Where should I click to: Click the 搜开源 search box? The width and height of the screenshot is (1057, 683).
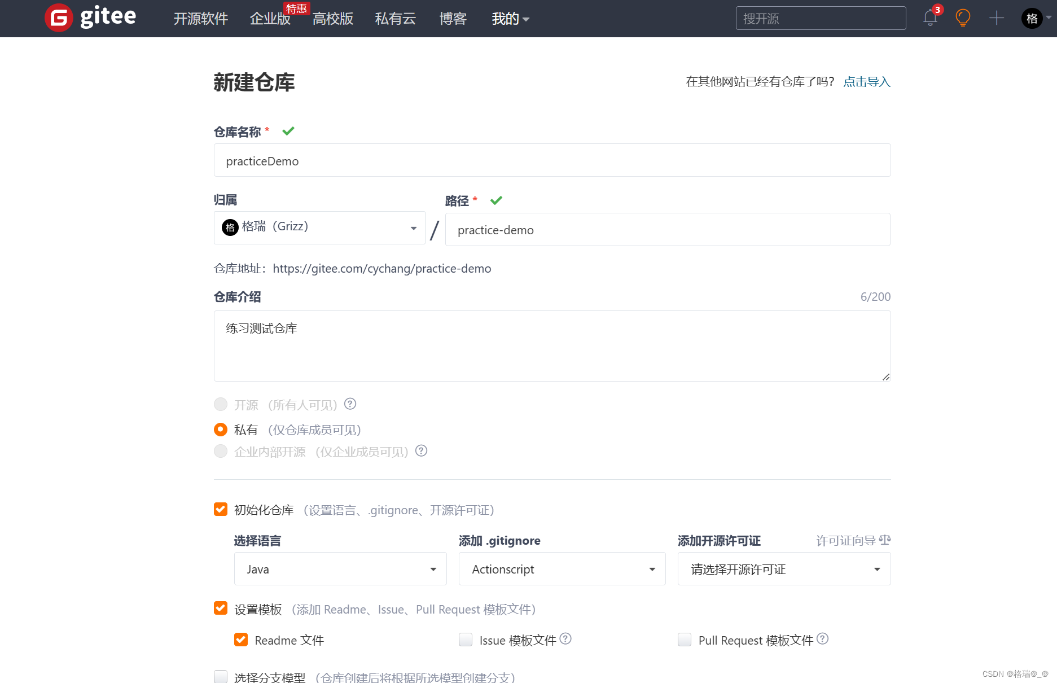coord(821,18)
